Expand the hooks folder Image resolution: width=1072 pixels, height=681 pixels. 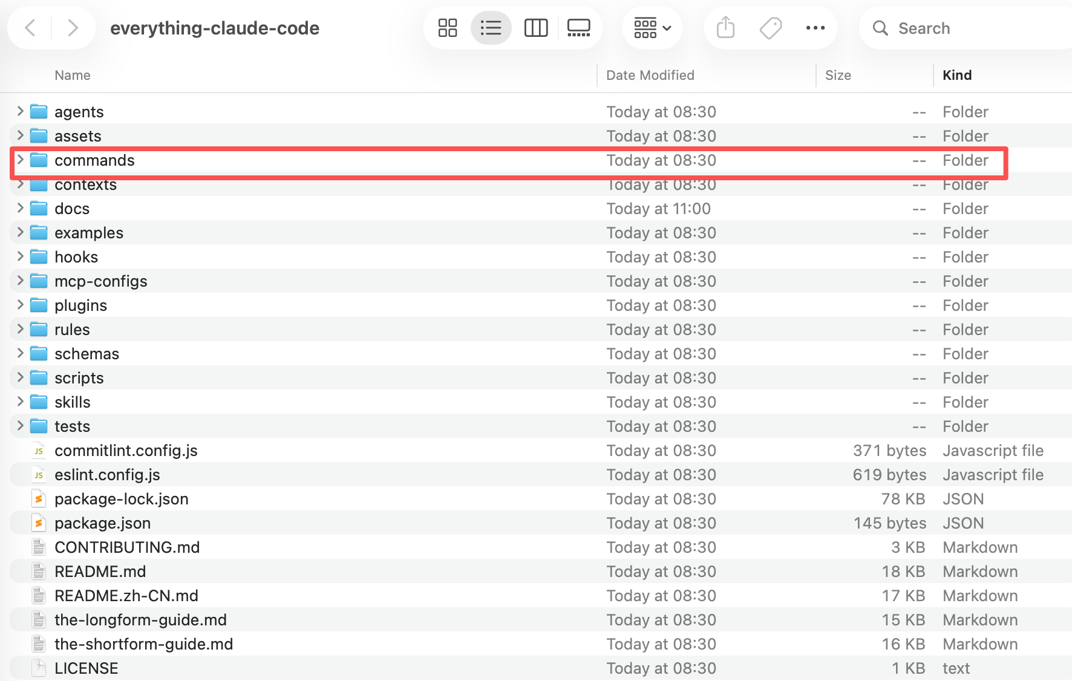20,256
